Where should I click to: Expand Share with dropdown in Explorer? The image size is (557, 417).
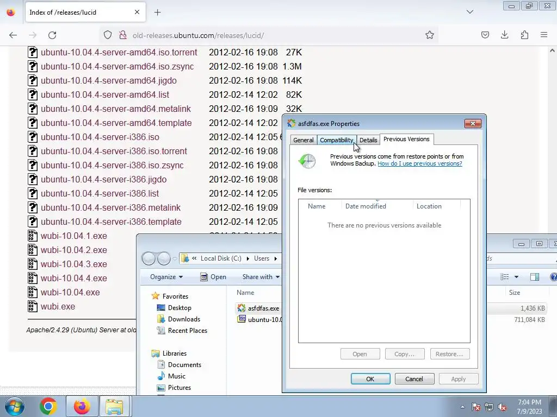pyautogui.click(x=261, y=277)
